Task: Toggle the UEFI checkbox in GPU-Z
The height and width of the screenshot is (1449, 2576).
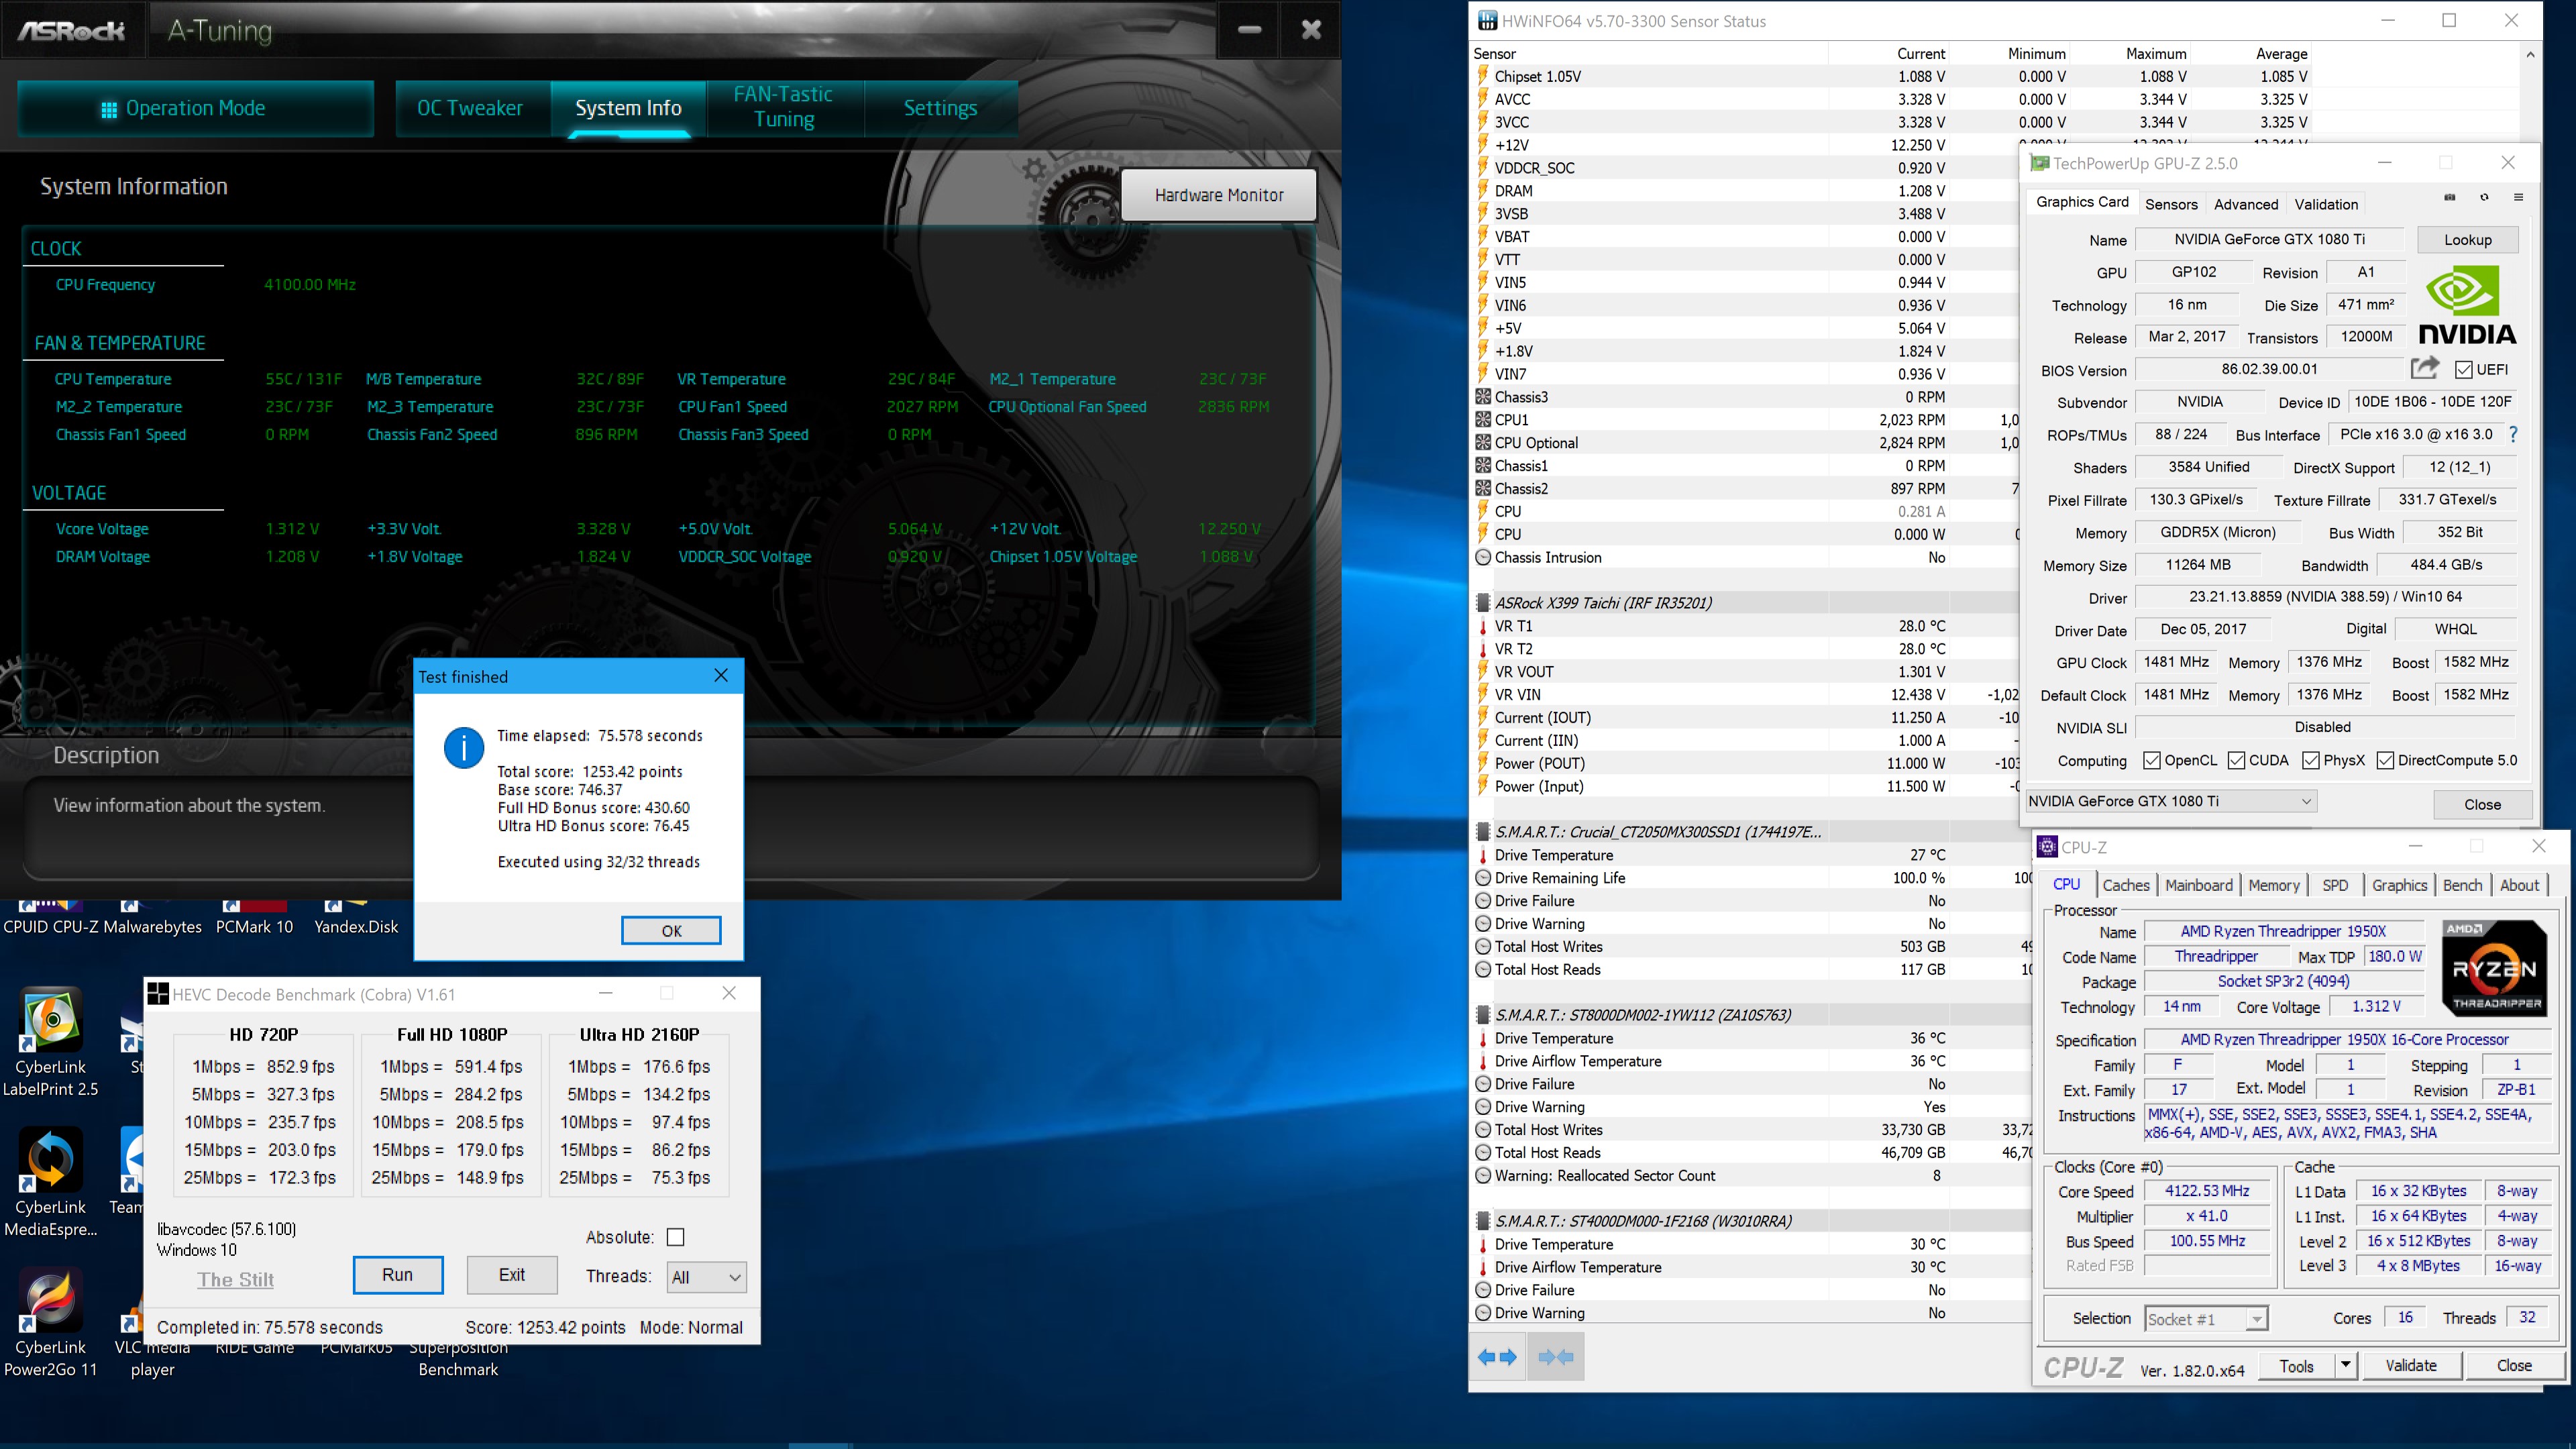Action: [2464, 370]
